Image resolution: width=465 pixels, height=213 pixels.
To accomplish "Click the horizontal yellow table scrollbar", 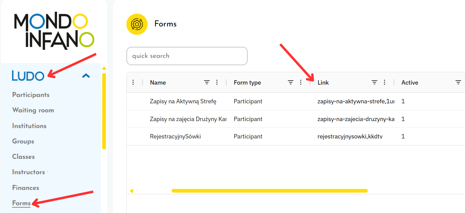I will click(270, 191).
